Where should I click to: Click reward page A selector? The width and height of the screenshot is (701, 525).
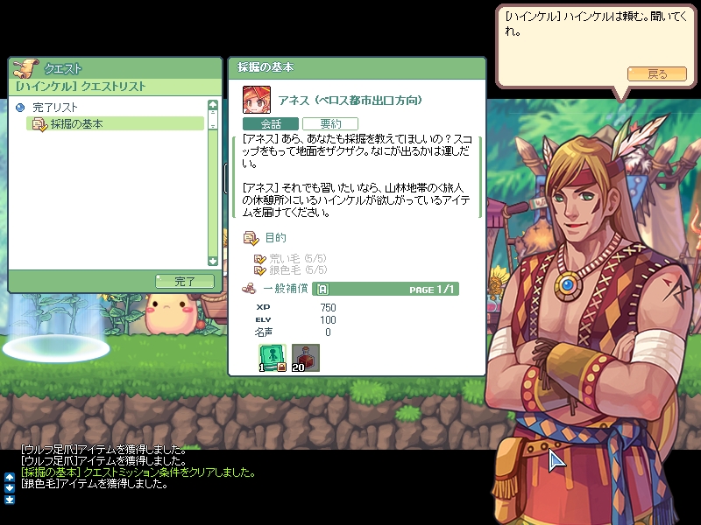(x=322, y=290)
